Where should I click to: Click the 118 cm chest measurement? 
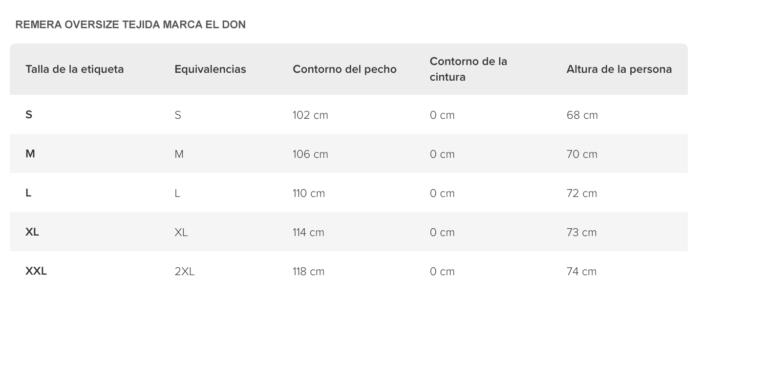point(308,272)
